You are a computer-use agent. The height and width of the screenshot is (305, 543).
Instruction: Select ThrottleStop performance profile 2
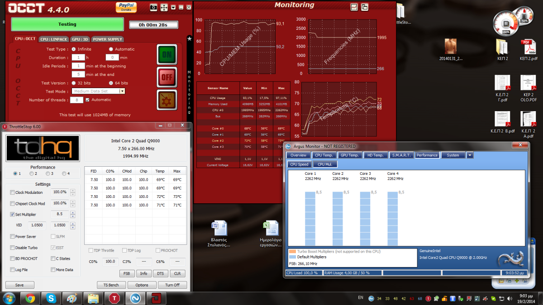(x=32, y=174)
